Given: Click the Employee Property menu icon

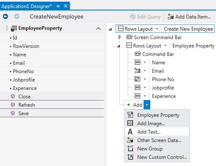Looking at the screenshot, I should [130, 115].
